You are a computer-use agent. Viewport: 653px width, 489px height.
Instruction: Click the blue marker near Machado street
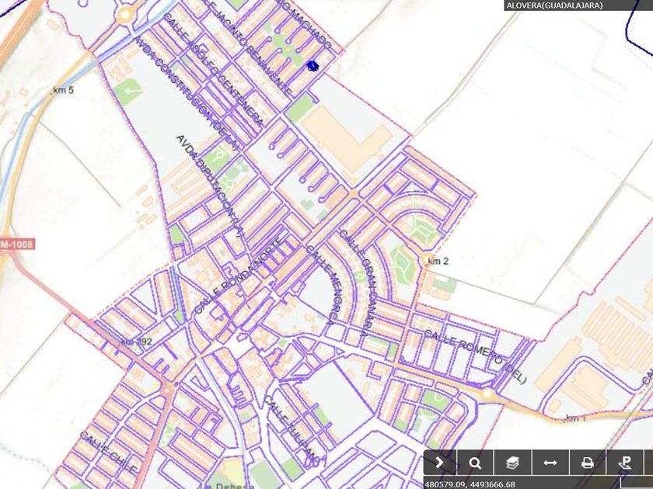(313, 67)
